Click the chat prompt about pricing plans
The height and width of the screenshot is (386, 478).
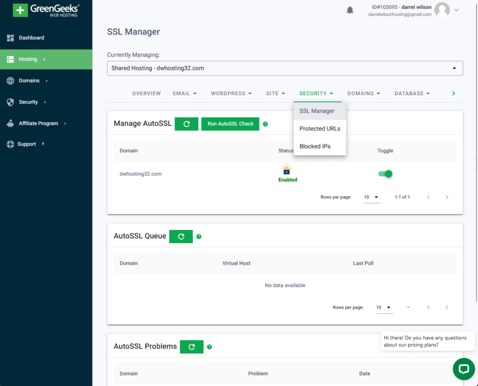428,341
